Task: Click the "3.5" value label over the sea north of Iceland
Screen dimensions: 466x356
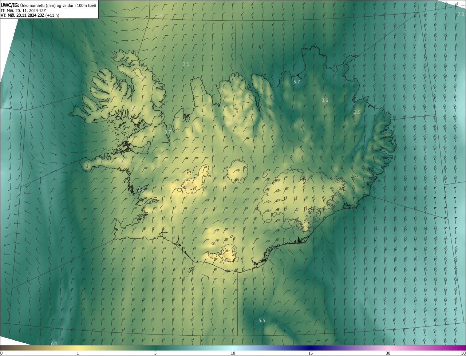Action: click(186, 64)
